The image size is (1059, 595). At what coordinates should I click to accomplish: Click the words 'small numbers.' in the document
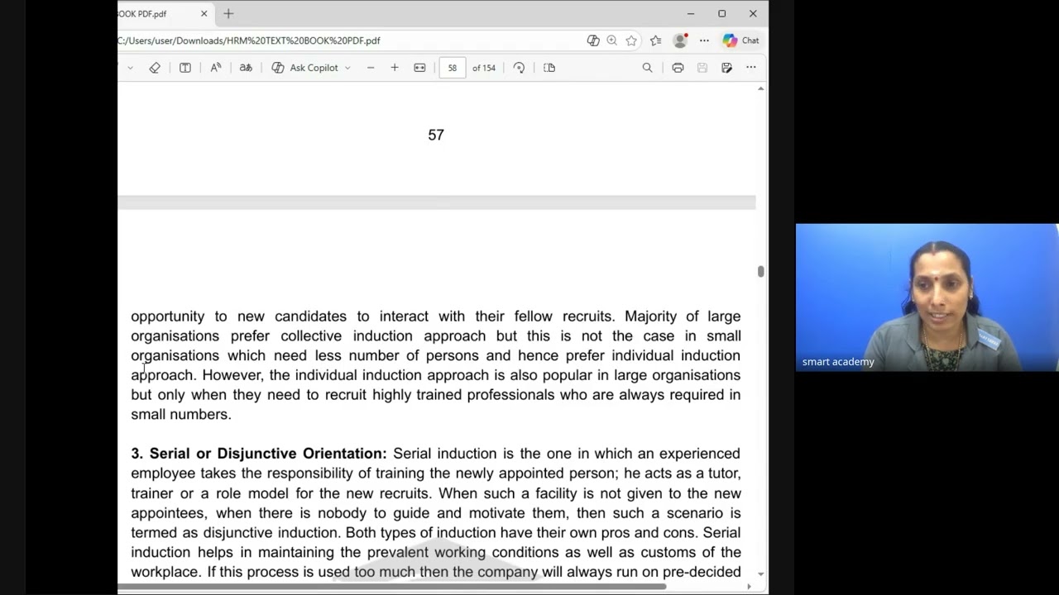[x=181, y=414]
